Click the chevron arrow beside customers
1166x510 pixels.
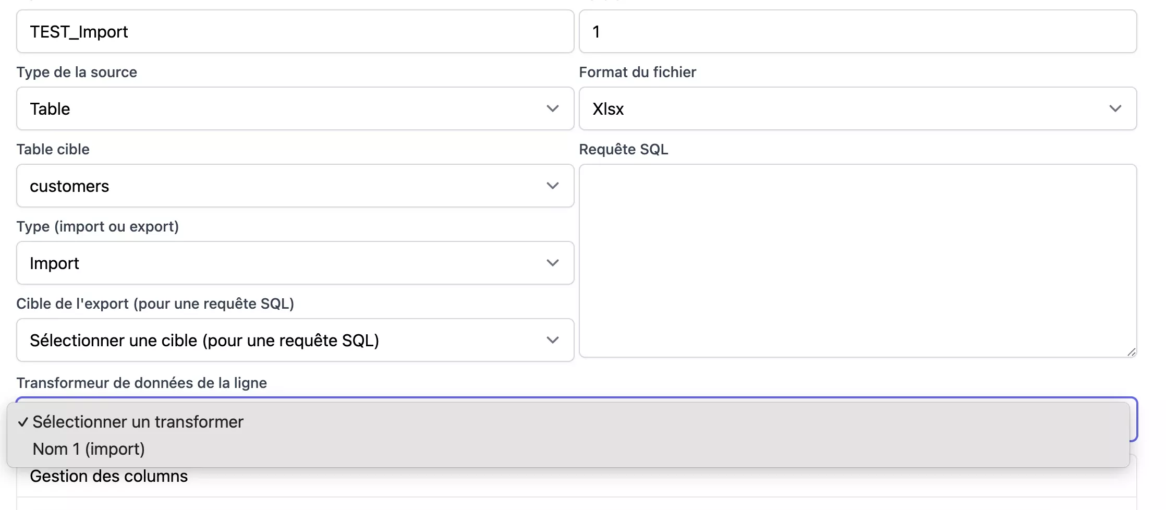552,186
